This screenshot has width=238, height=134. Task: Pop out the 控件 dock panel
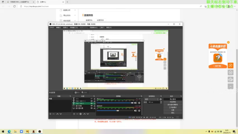click(181, 96)
